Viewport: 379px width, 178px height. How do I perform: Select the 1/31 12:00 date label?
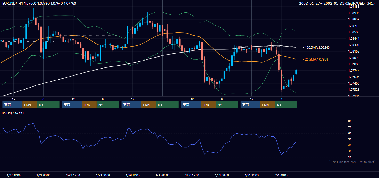click(x=252, y=175)
